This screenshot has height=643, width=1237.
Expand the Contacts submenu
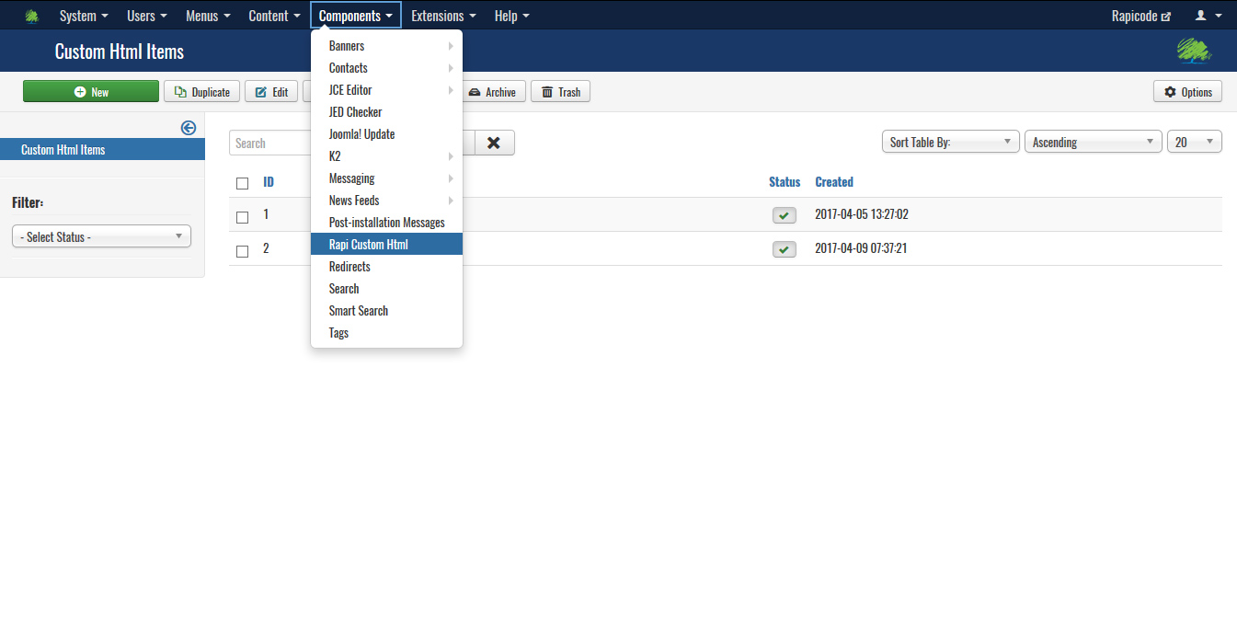[x=386, y=68]
